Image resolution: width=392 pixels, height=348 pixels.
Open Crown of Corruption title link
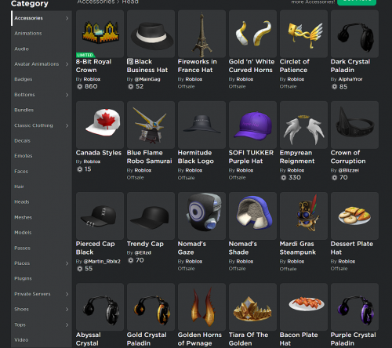pos(348,157)
